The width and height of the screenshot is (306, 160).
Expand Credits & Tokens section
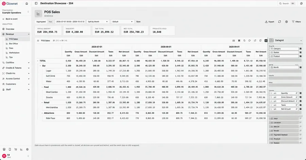click(x=29, y=68)
